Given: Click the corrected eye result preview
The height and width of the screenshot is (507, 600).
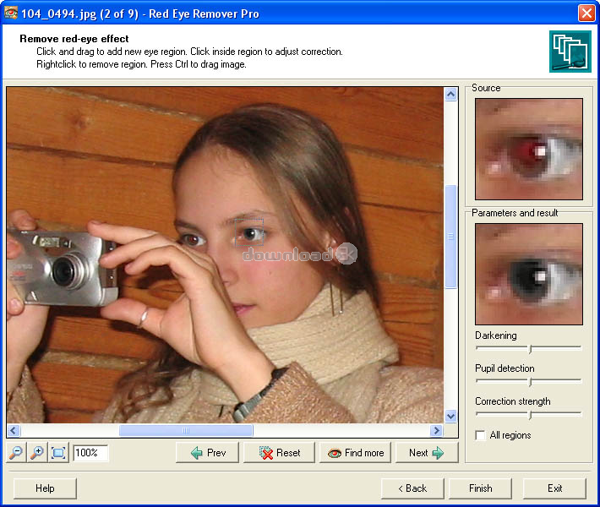Looking at the screenshot, I should (x=529, y=274).
